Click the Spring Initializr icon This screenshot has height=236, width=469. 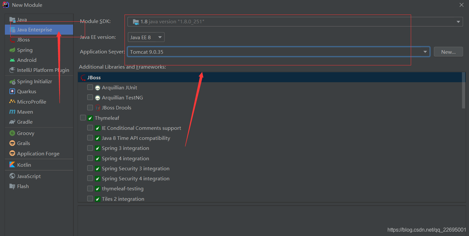pyautogui.click(x=12, y=82)
